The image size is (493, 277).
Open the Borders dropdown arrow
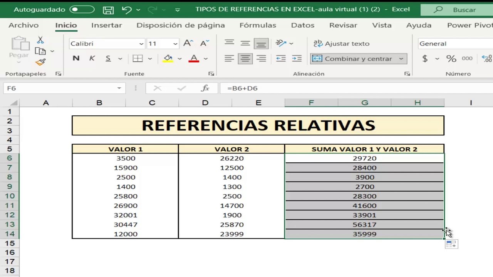[150, 59]
